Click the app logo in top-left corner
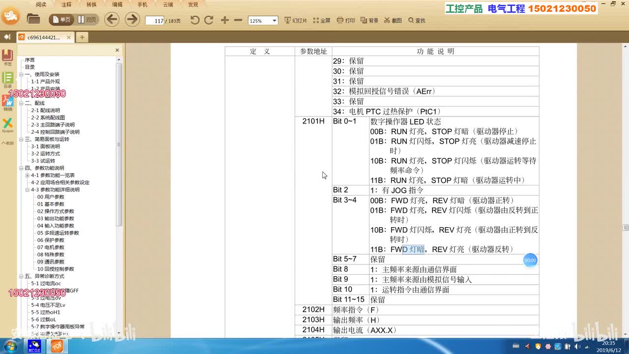The image size is (629, 354). pyautogui.click(x=11, y=17)
